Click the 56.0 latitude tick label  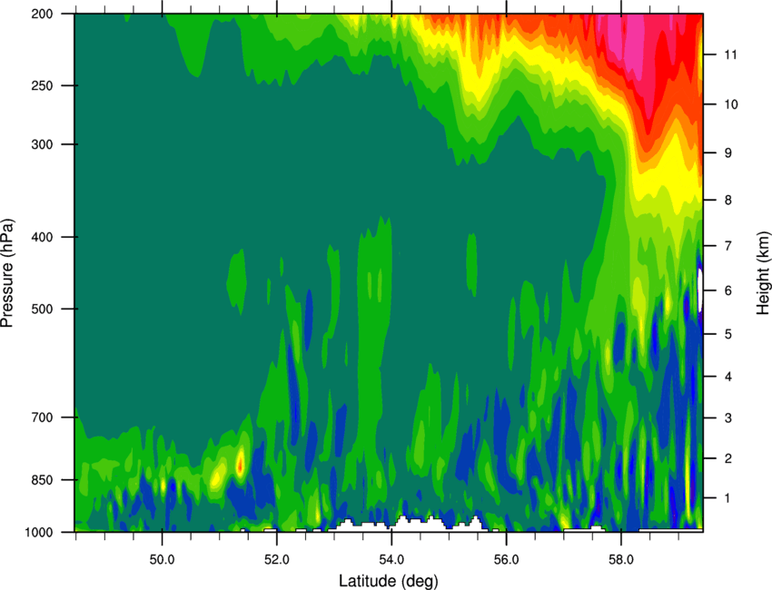click(x=506, y=560)
